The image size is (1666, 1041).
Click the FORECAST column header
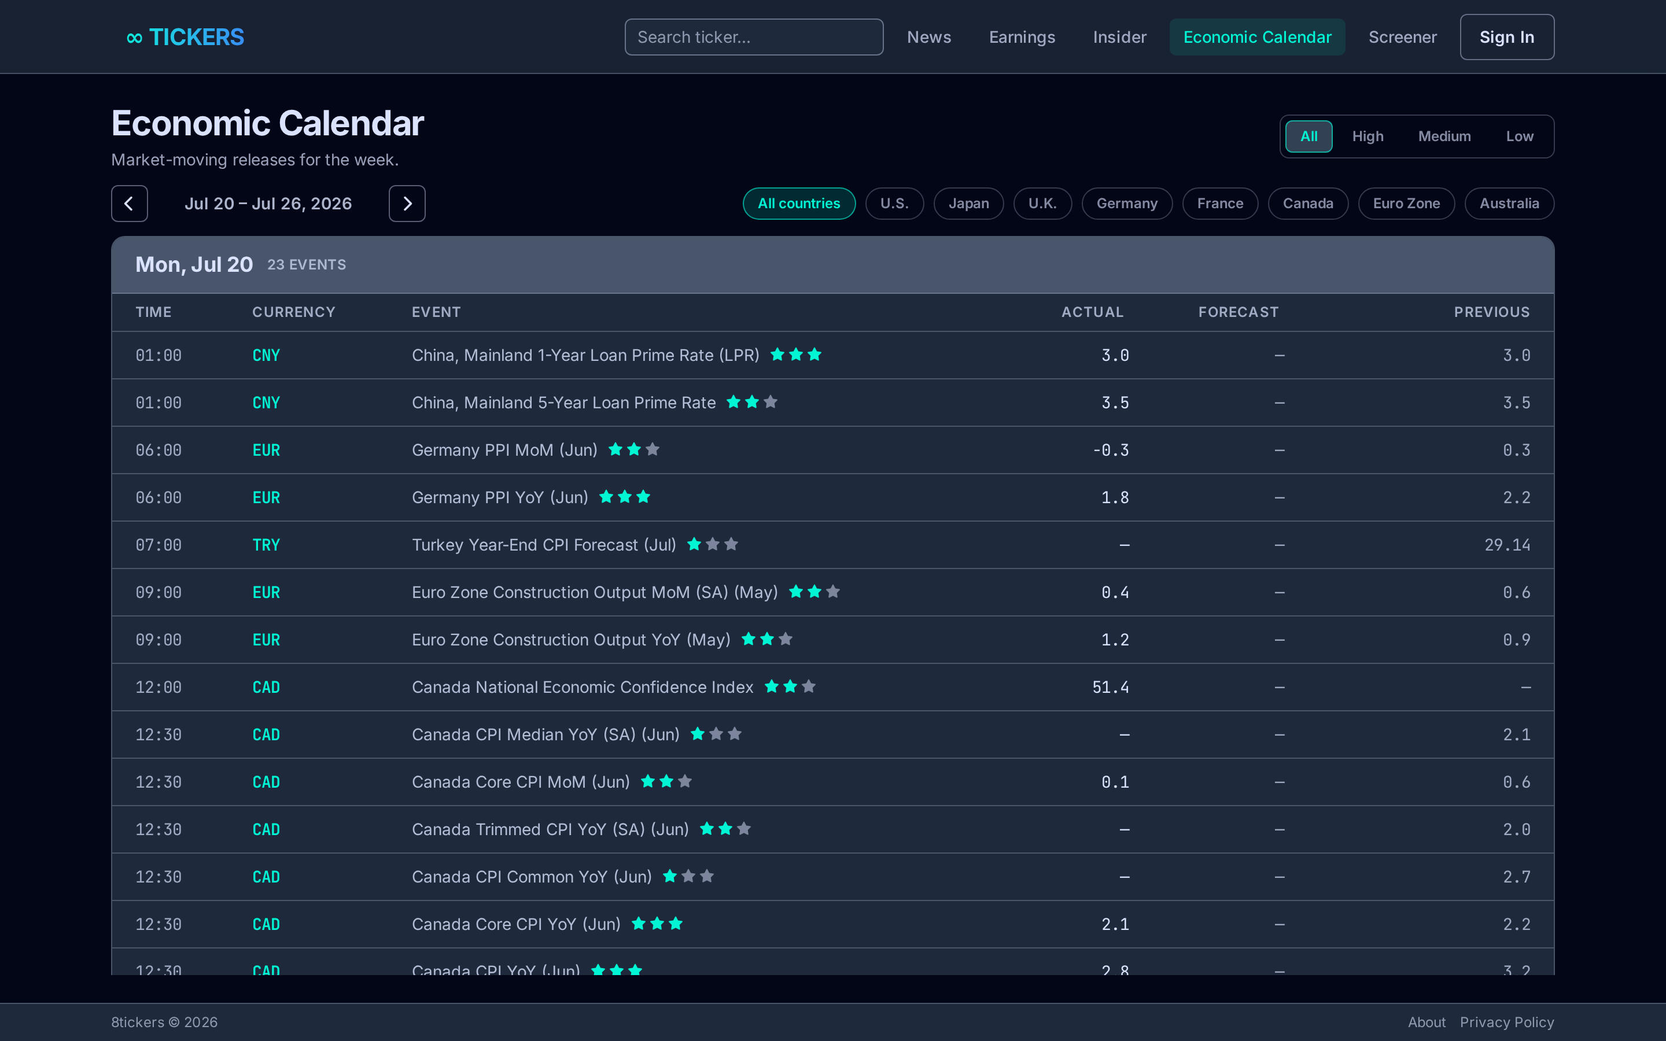coord(1239,312)
